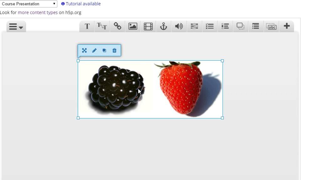
Task: Click the berries image on the slide
Action: pyautogui.click(x=150, y=89)
